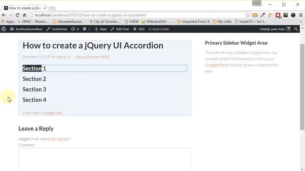Screen dimensions: 305x171
Task: Click Customize in the admin bar
Action: [x=57, y=29]
